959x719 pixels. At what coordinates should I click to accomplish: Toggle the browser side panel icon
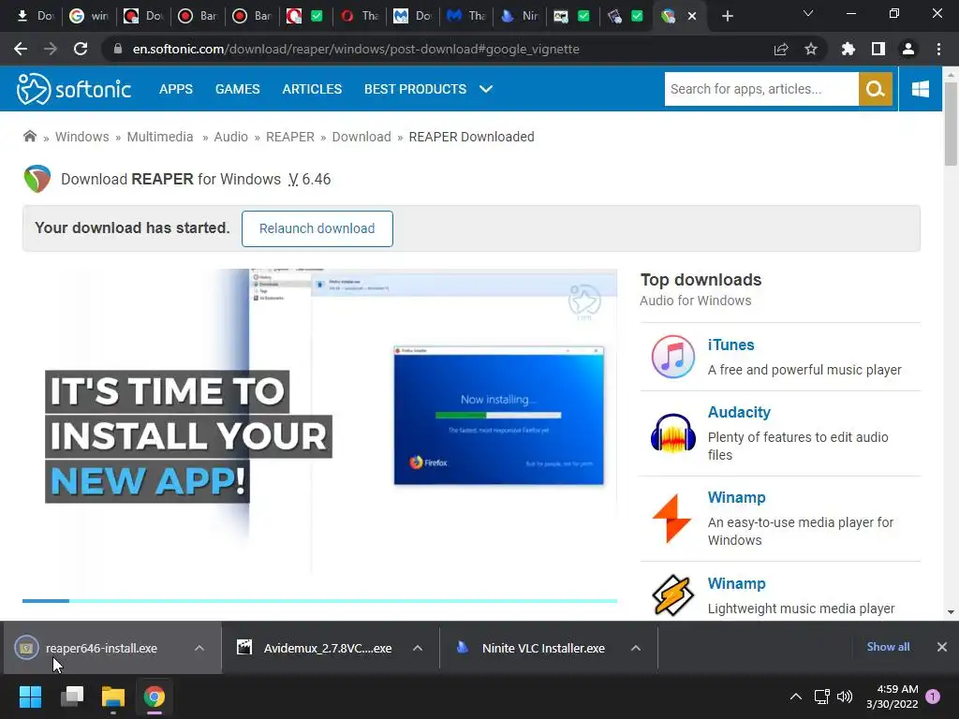coord(878,49)
